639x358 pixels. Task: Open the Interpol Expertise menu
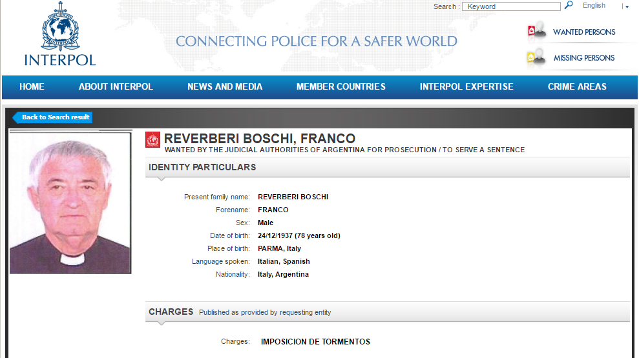point(466,86)
